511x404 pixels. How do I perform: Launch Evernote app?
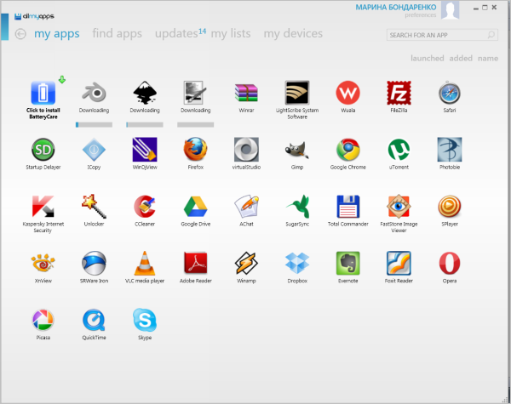click(348, 263)
